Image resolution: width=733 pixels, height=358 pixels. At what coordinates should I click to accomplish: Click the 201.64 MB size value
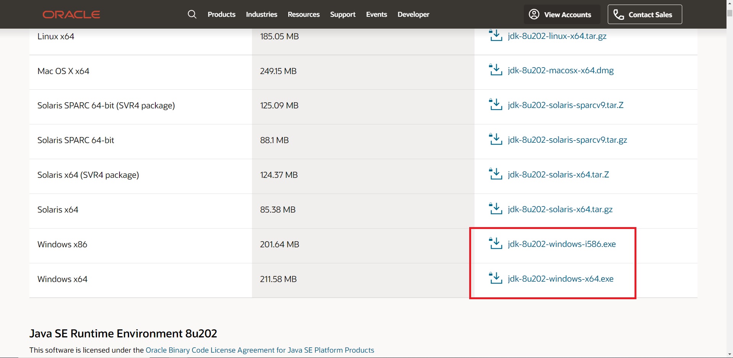click(279, 245)
